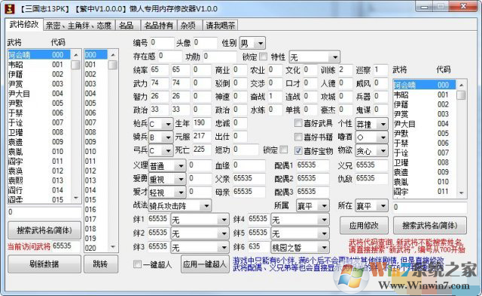Click the search box under the right general list
Image resolution: width=482 pixels, height=296 pixels.
coord(430,207)
